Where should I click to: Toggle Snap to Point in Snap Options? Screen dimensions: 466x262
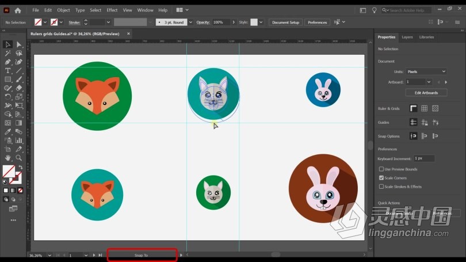(414, 136)
